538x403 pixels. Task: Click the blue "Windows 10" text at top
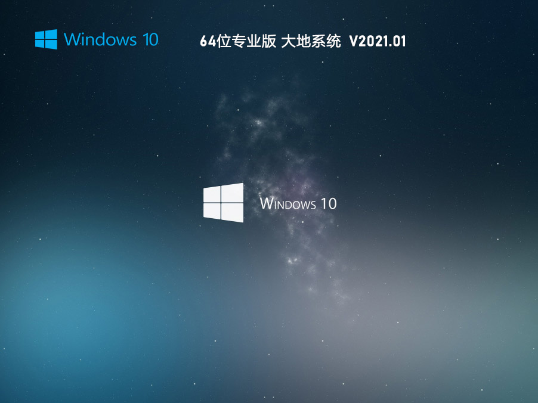111,39
